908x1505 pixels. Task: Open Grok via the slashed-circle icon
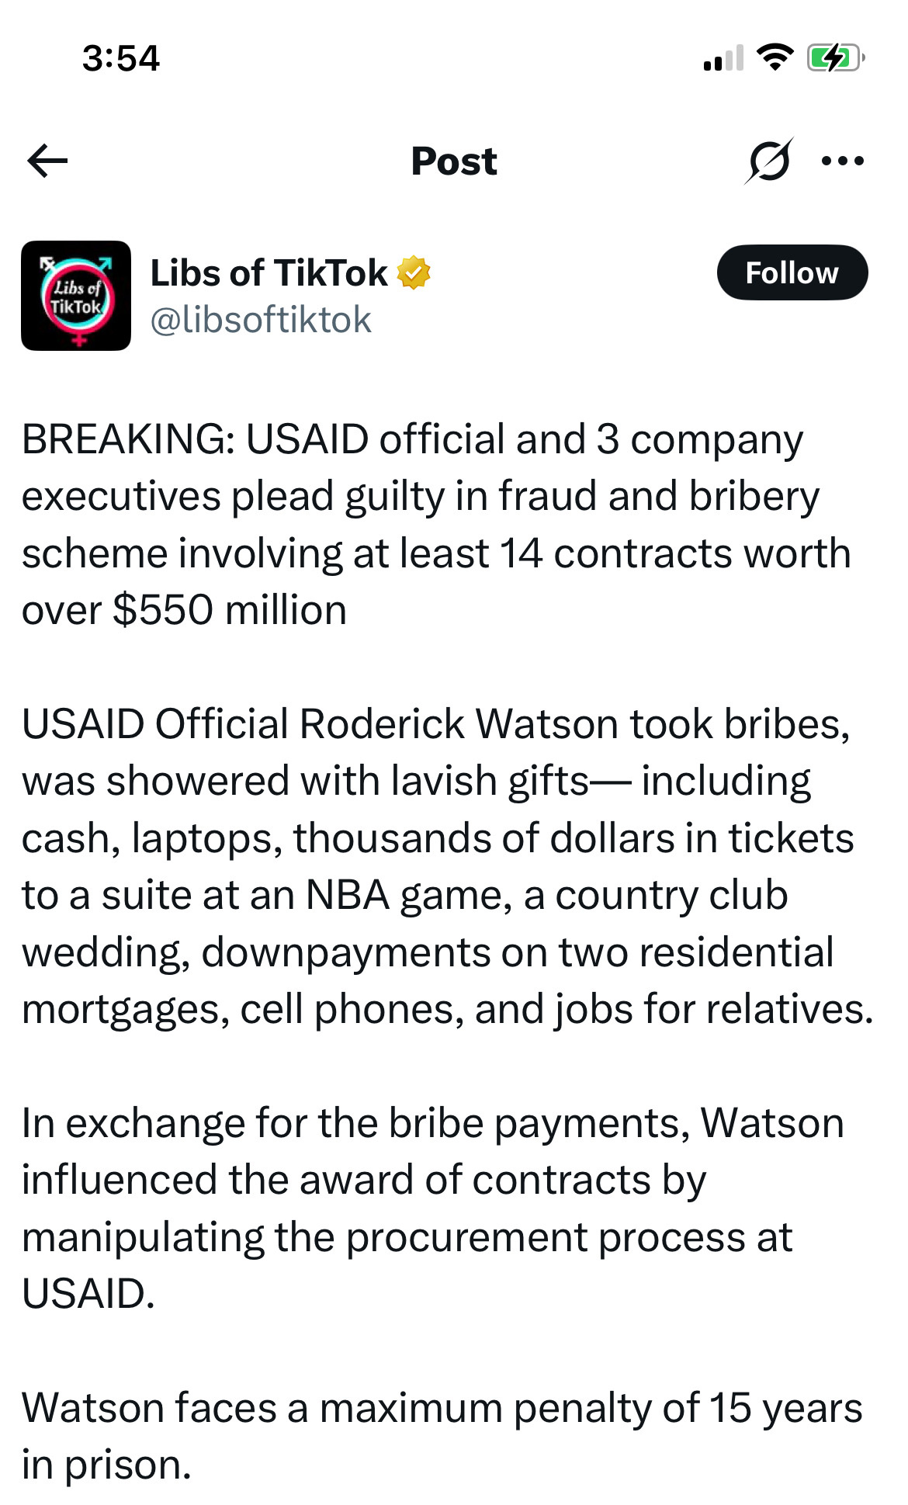pos(769,161)
